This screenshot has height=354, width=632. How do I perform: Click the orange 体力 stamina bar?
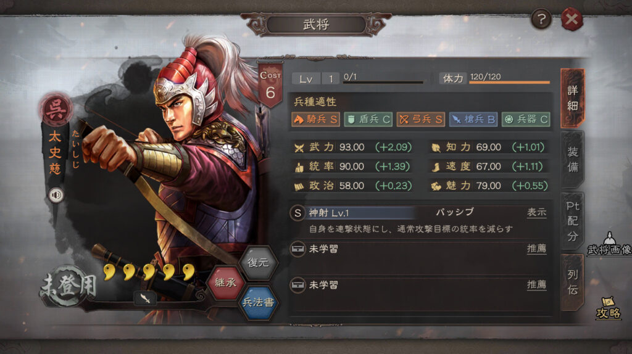(509, 82)
